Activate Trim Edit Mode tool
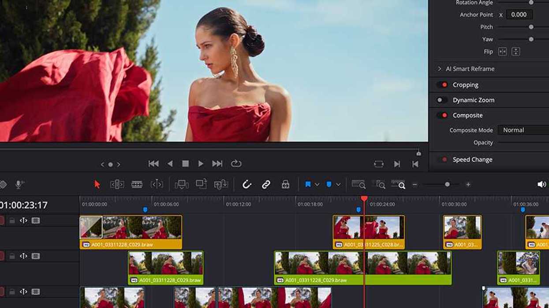Viewport: 549px width, 308px height. coord(117,184)
